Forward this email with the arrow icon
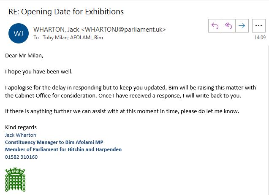The height and width of the screenshot is (195, 269). [242, 26]
